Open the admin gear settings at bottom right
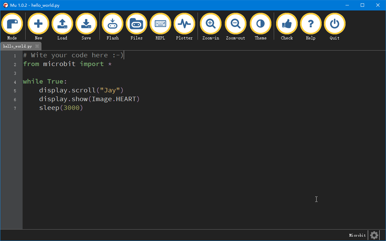This screenshot has height=241, width=386. 374,235
